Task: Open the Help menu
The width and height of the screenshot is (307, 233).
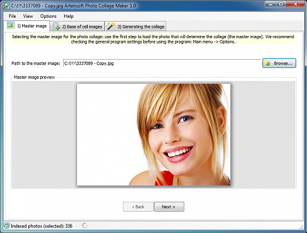Action: (x=68, y=16)
